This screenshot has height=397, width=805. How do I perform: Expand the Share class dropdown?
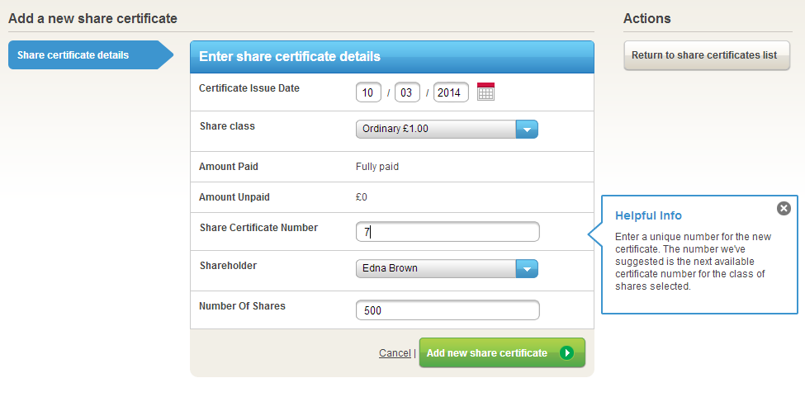coord(527,129)
